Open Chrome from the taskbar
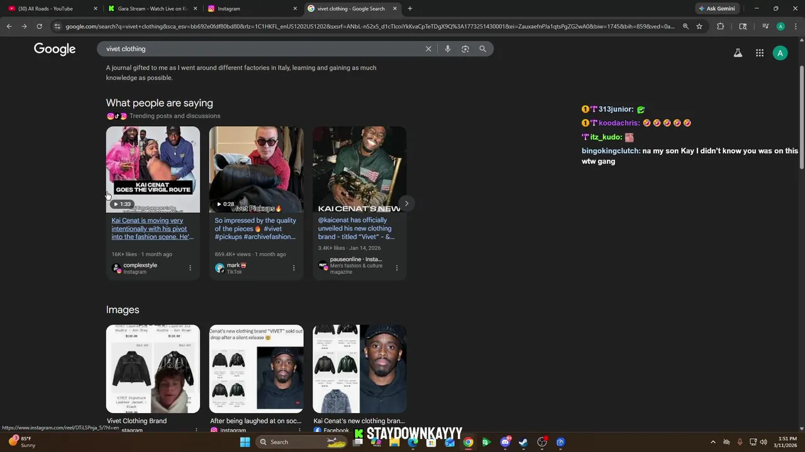The width and height of the screenshot is (805, 452). click(x=468, y=442)
